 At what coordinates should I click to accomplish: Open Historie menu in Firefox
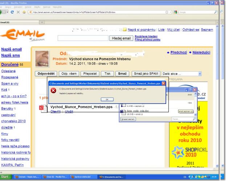[x=28, y=7]
